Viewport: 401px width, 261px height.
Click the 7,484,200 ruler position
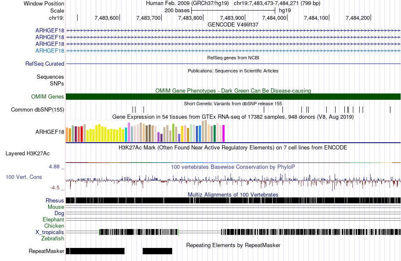(358, 18)
